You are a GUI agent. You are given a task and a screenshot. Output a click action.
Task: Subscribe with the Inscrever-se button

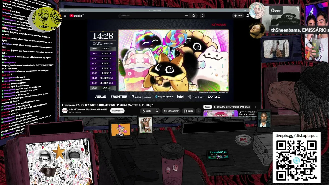(x=117, y=111)
